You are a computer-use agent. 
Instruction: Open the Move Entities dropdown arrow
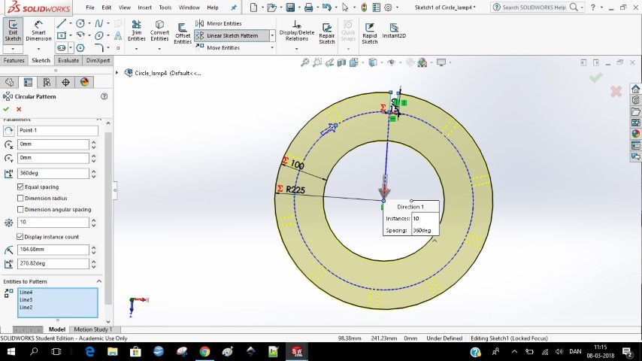point(272,47)
